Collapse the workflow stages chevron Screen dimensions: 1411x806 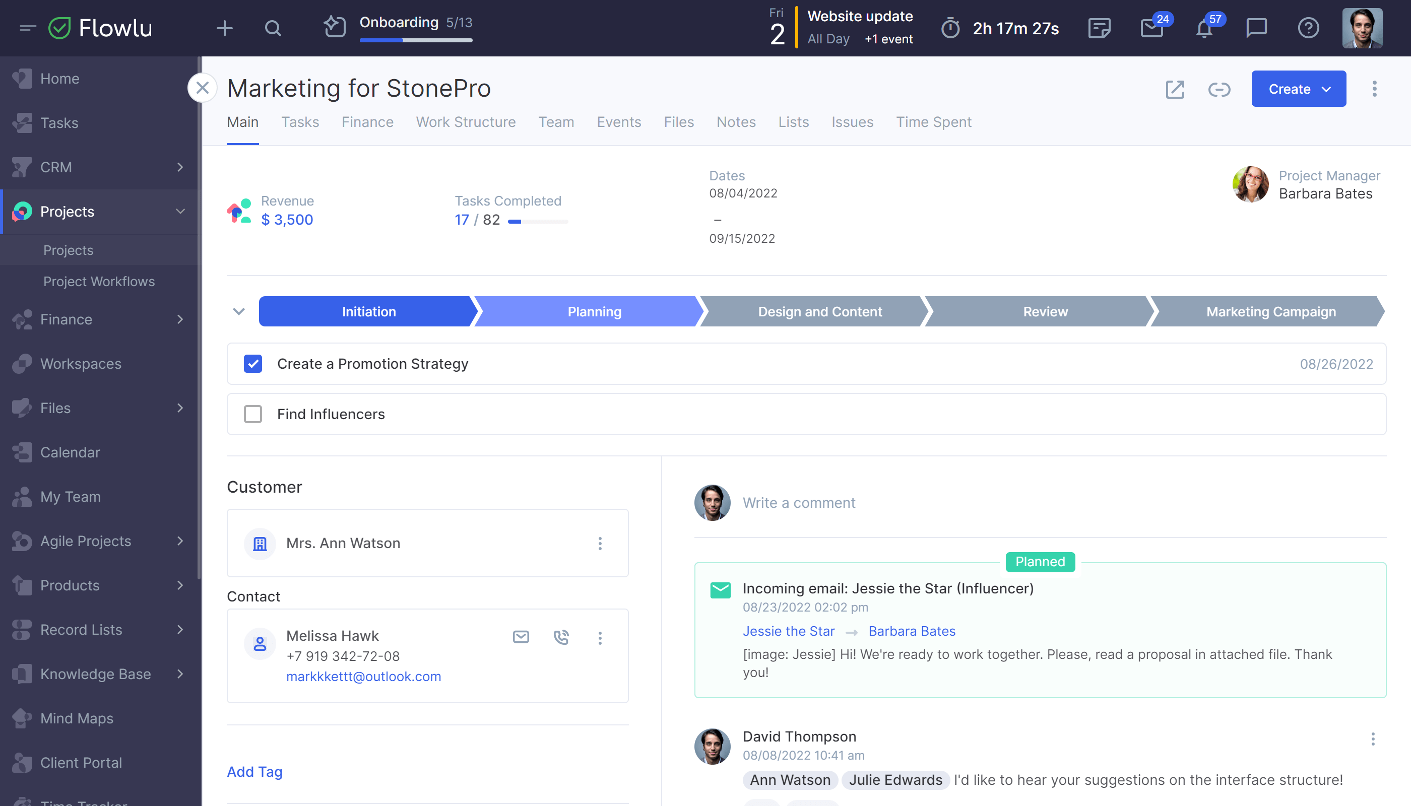tap(239, 311)
